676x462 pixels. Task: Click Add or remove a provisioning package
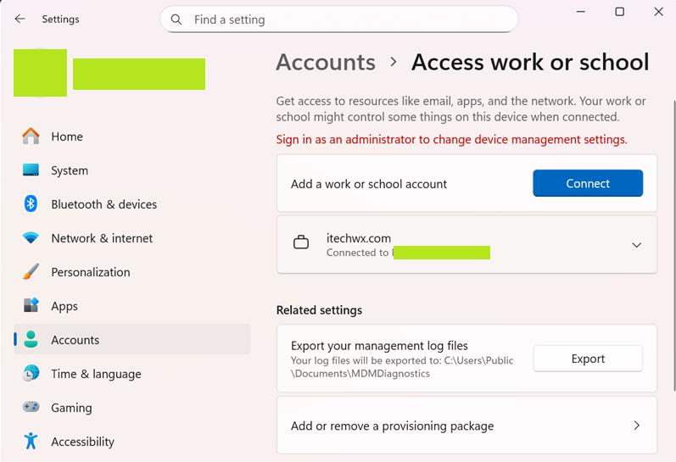pos(466,426)
